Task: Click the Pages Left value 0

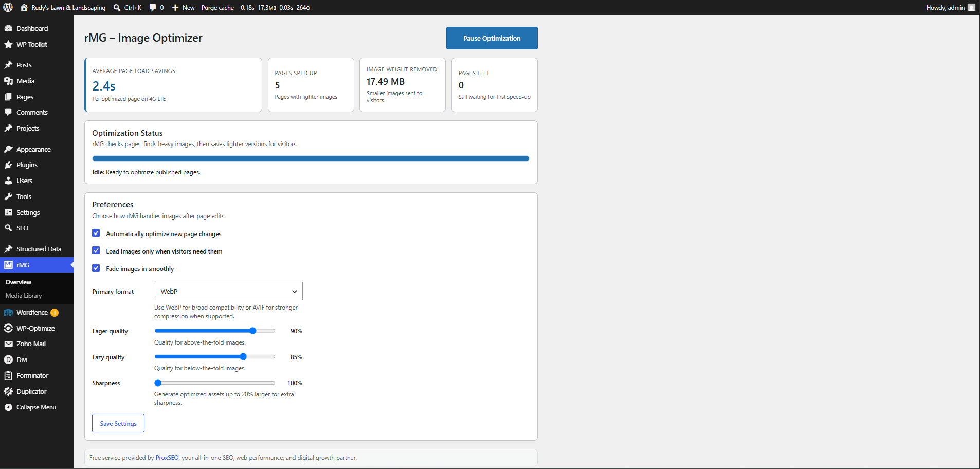Action: coord(461,85)
